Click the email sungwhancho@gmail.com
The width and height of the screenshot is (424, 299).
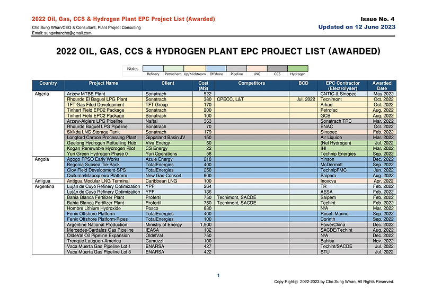(x=68, y=33)
